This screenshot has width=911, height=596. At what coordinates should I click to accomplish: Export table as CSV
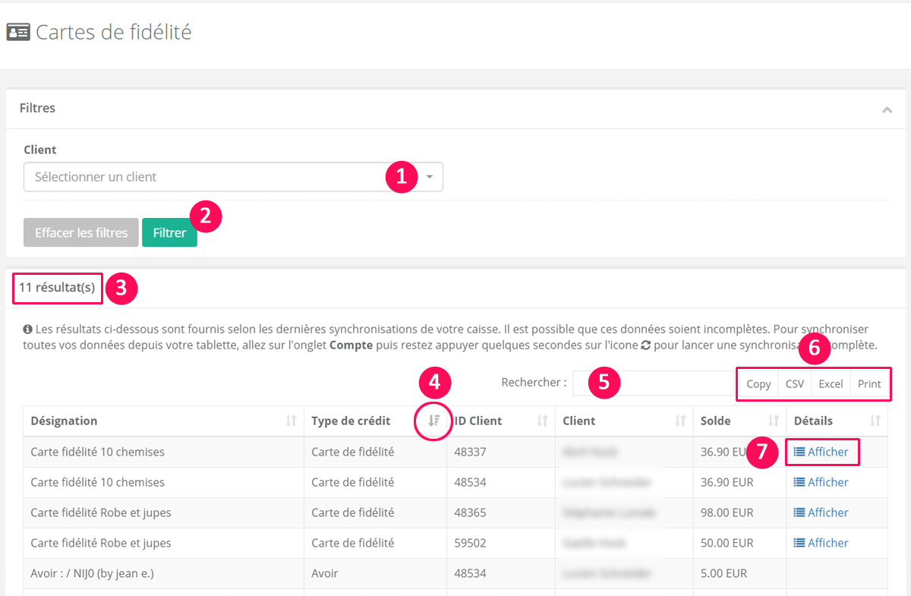tap(795, 383)
